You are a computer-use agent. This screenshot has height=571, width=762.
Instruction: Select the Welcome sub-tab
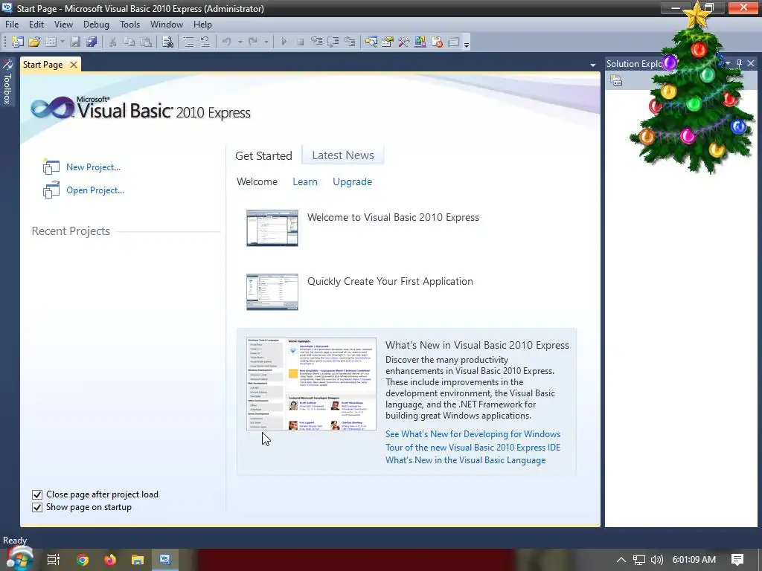click(x=257, y=181)
